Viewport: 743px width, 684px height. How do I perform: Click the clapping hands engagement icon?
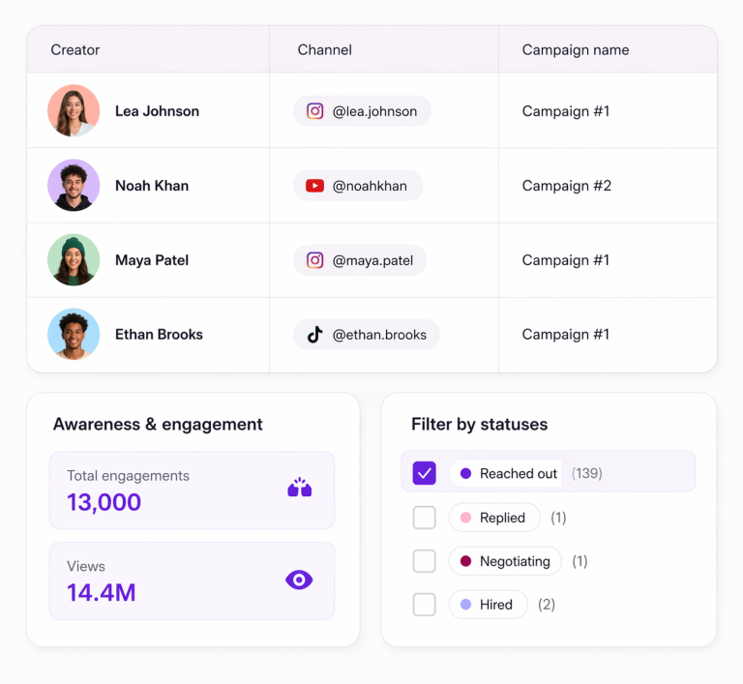click(x=299, y=489)
